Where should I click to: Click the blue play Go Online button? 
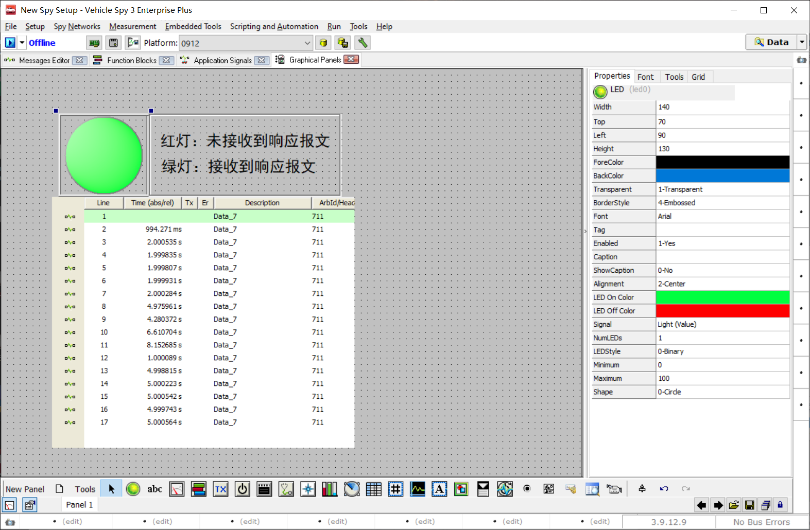10,43
